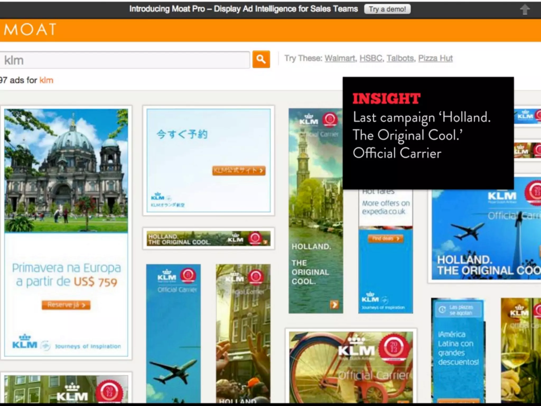541x406 pixels.
Task: Click KLM crown logo in Portuguese ad
Action: click(25, 342)
